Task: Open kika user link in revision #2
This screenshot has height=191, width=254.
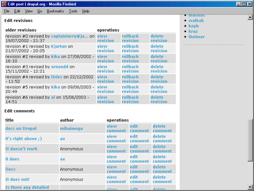Action: click(56, 56)
